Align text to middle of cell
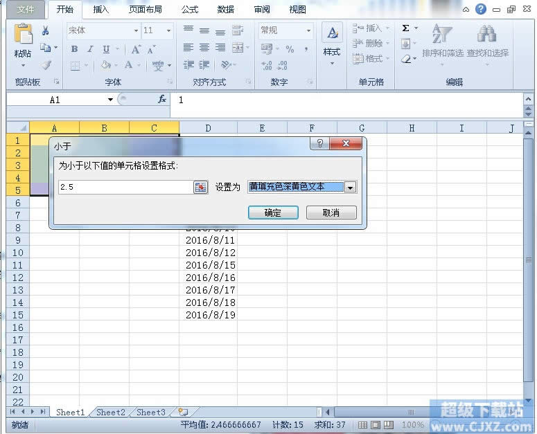The image size is (537, 434). point(204,30)
